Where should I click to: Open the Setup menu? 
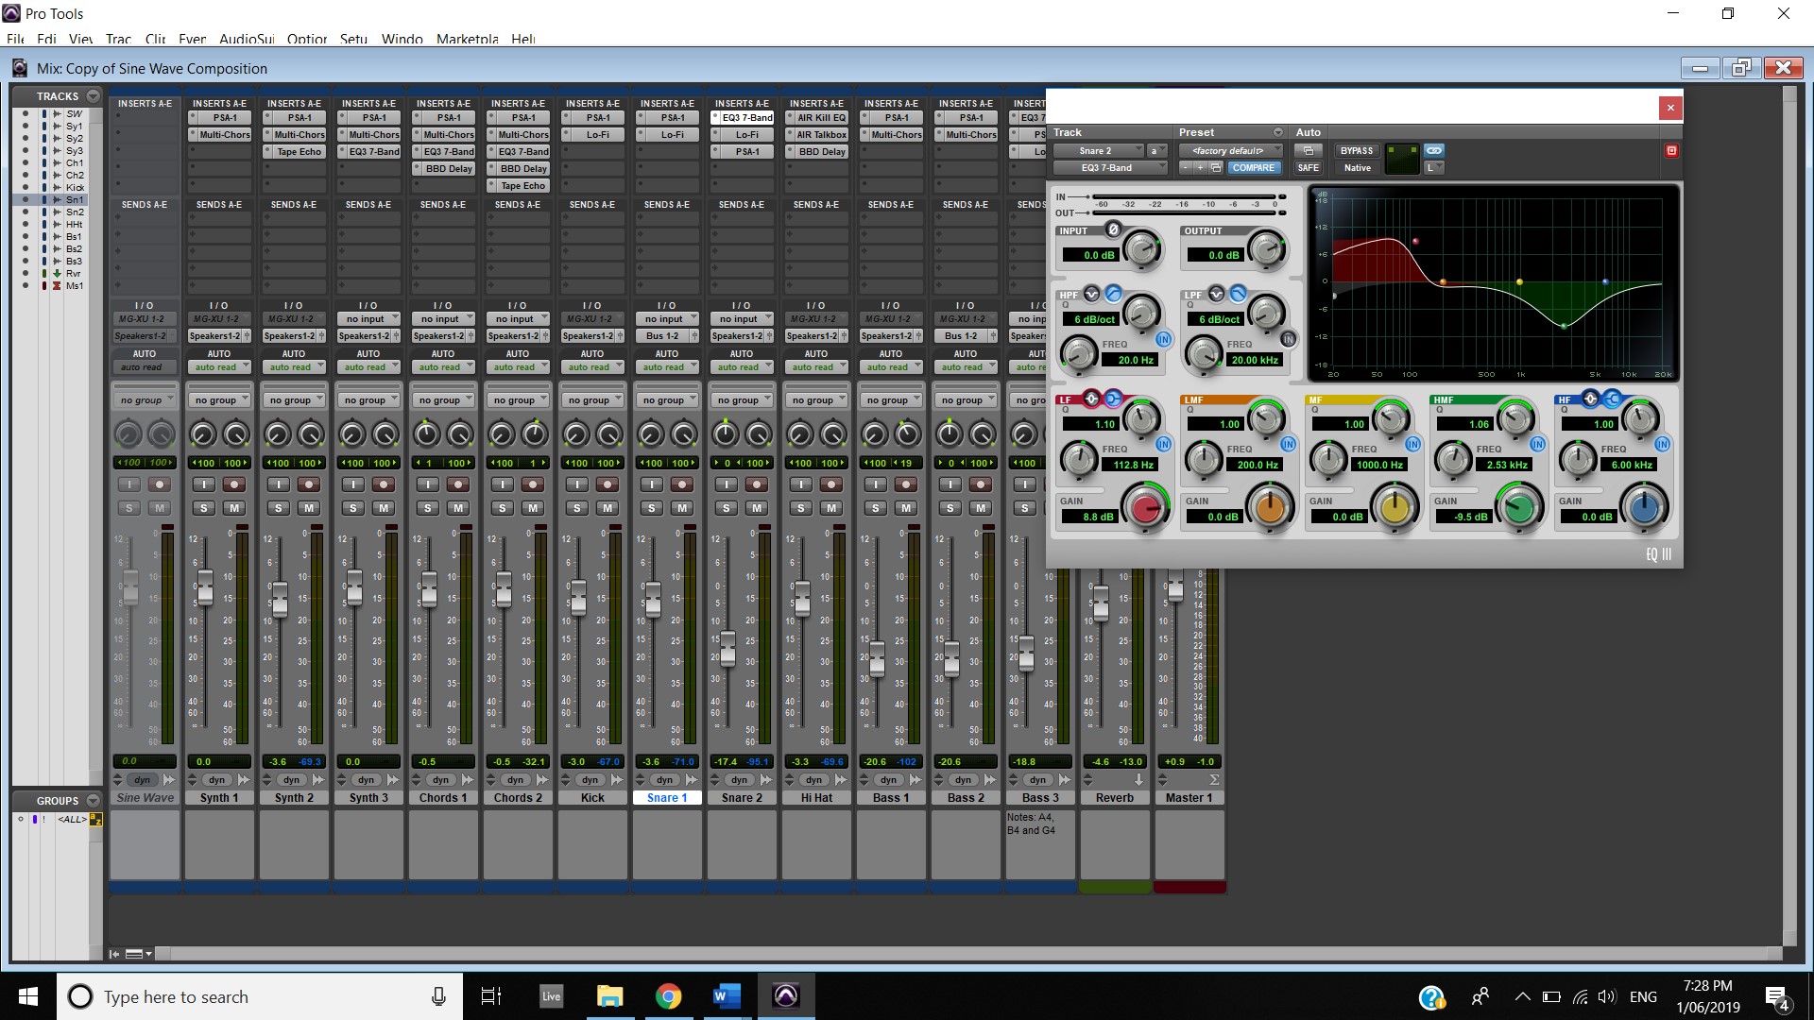coord(353,39)
